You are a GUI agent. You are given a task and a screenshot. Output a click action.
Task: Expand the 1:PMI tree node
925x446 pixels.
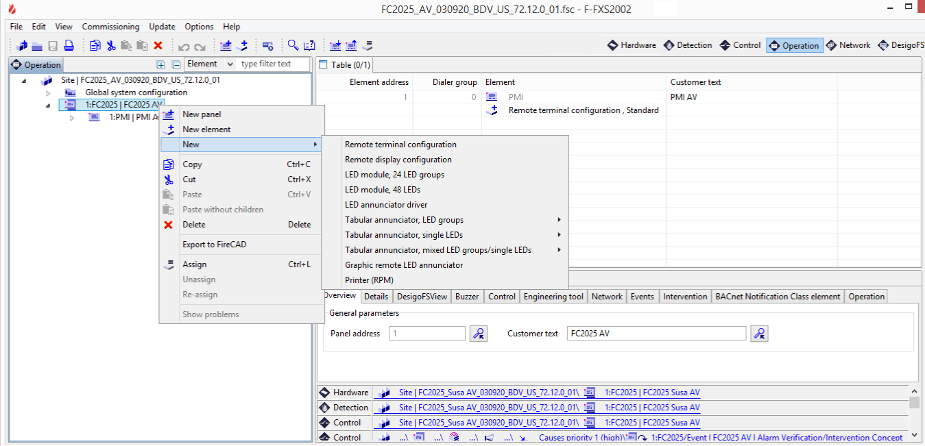(x=72, y=118)
